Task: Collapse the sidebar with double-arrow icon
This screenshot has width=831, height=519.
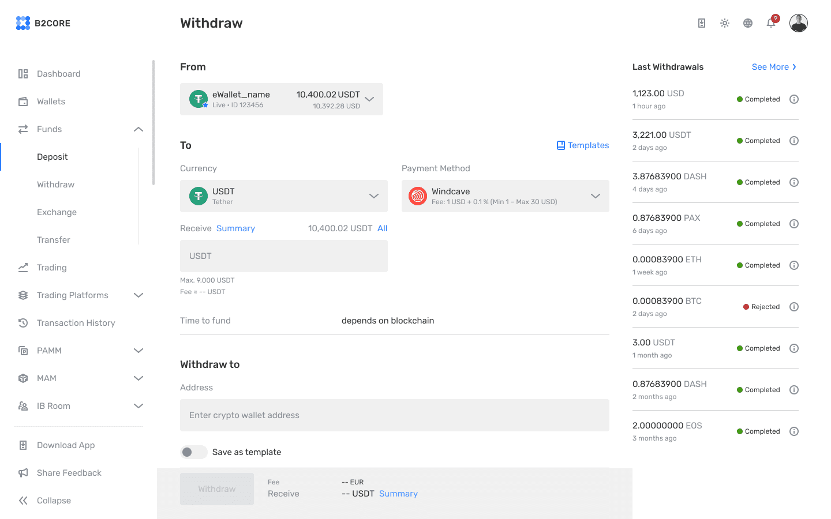Action: coord(23,501)
